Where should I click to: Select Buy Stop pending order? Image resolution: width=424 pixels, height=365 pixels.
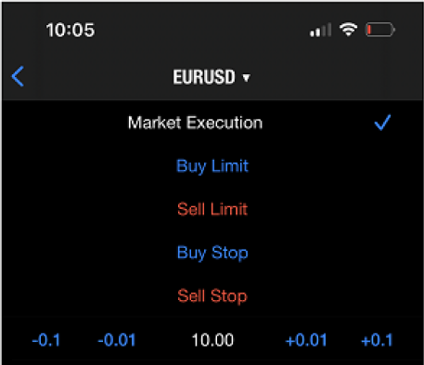coord(212,253)
